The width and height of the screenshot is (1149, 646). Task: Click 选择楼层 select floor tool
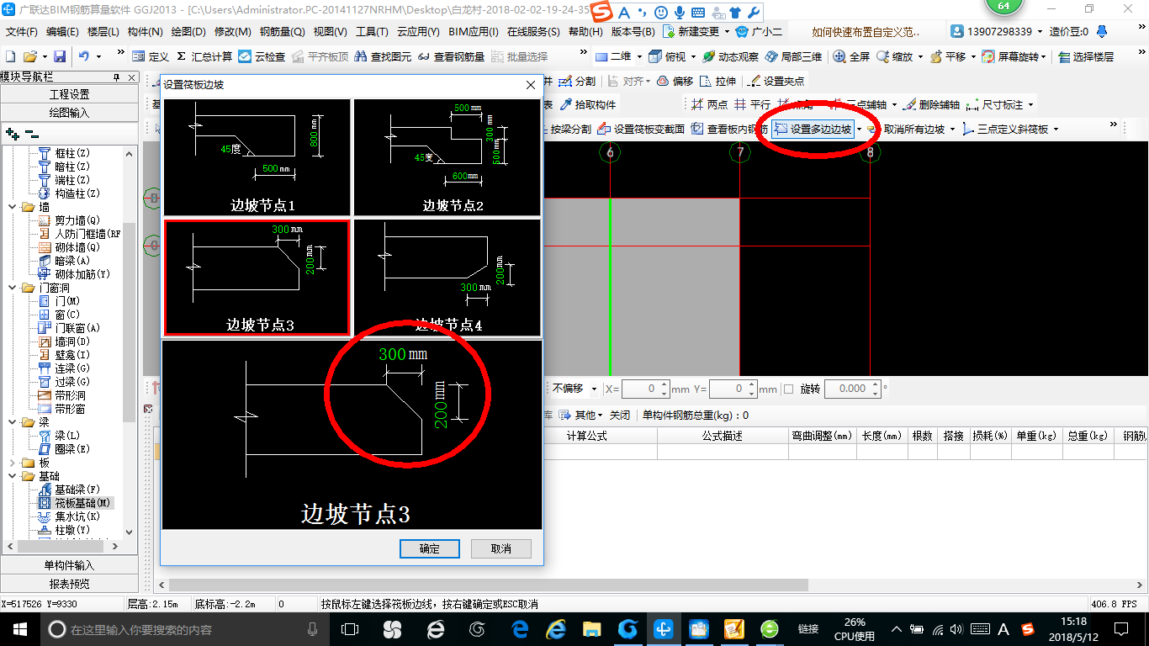(x=1086, y=56)
